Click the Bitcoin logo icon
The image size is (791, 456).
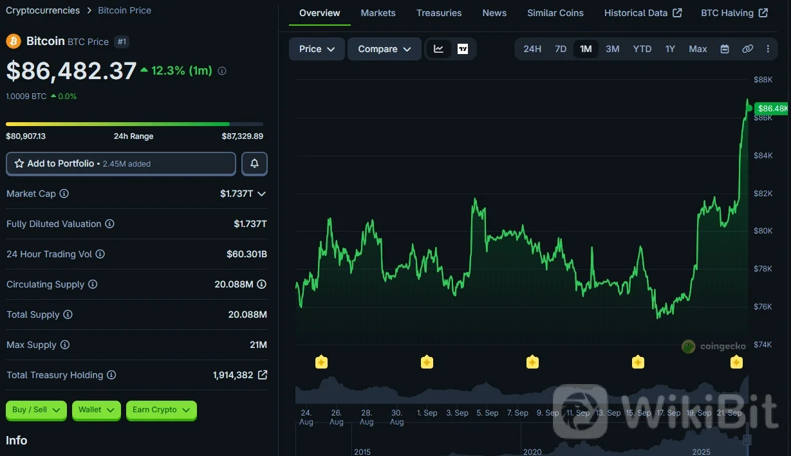pyautogui.click(x=14, y=41)
